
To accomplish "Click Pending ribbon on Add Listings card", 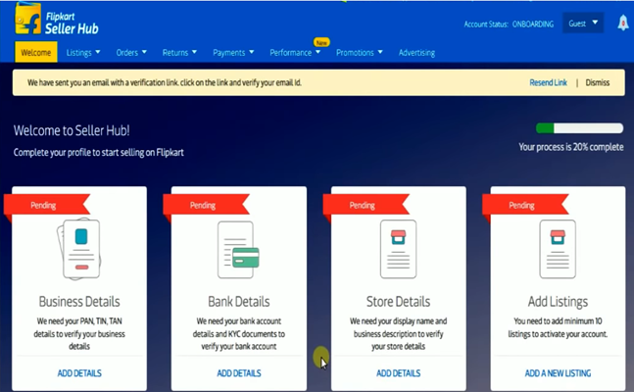I will pos(525,205).
